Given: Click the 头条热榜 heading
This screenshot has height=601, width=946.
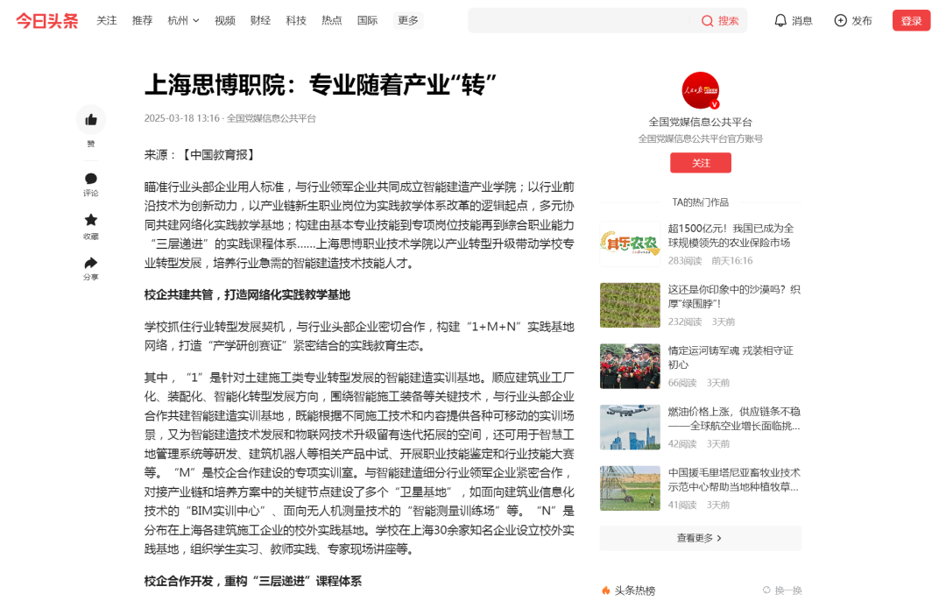Looking at the screenshot, I should (x=635, y=590).
